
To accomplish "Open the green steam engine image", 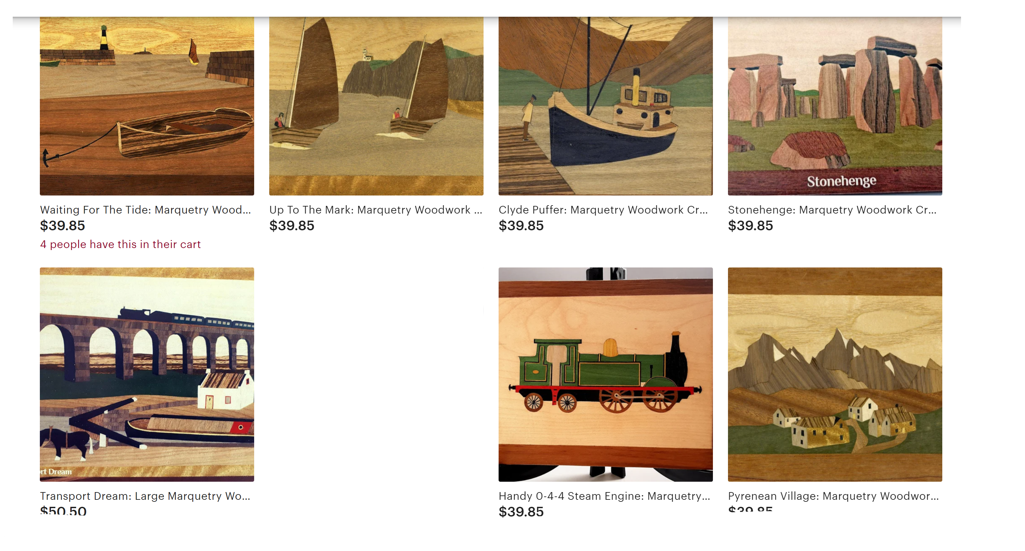I will click(x=606, y=374).
